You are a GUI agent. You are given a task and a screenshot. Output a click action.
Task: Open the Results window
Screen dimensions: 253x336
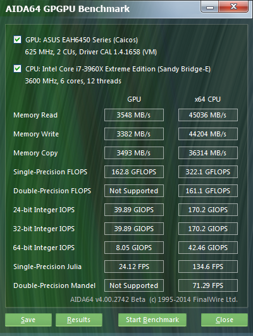click(79, 320)
